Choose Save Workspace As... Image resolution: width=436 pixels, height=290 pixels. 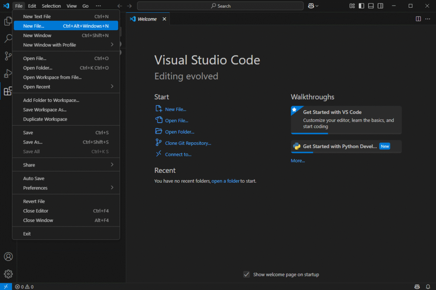coord(66,109)
